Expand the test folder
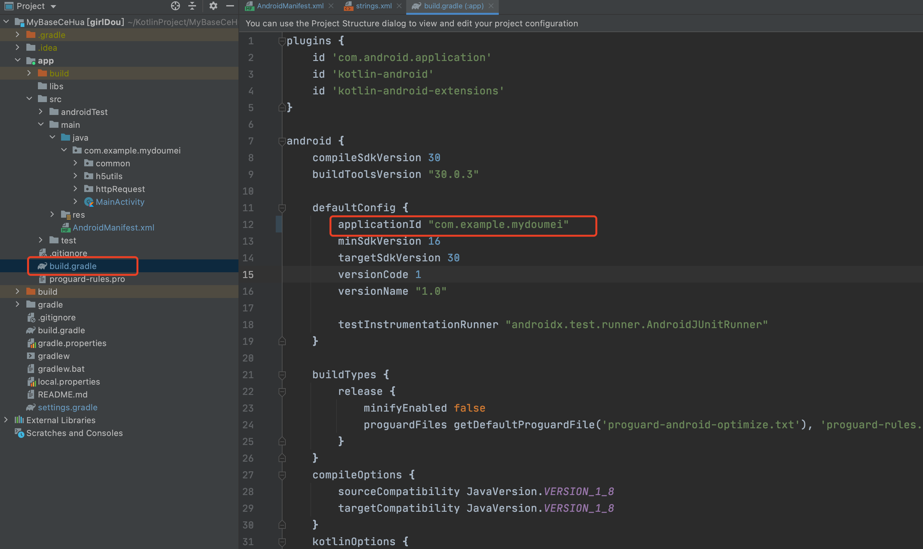 click(x=41, y=240)
